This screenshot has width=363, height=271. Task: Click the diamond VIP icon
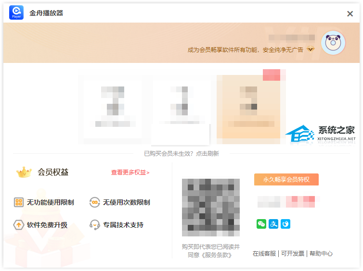pyautogui.click(x=311, y=49)
